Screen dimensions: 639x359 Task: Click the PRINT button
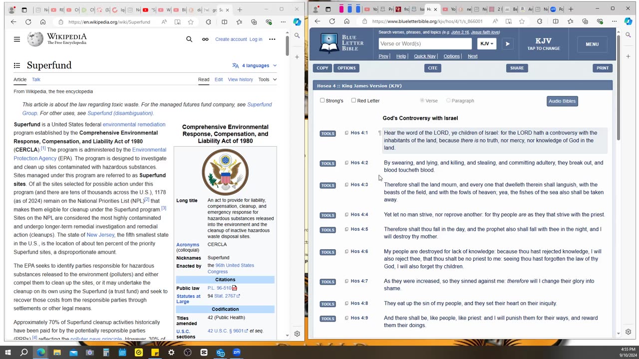tap(603, 68)
